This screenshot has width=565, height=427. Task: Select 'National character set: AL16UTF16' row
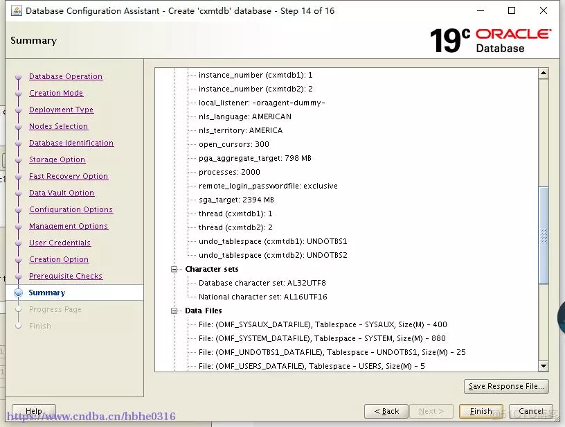pos(262,297)
